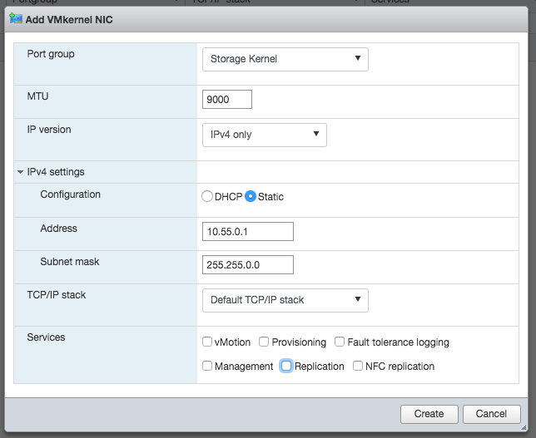Enable the NFC replication checkbox
The image size is (536, 438).
tap(358, 366)
